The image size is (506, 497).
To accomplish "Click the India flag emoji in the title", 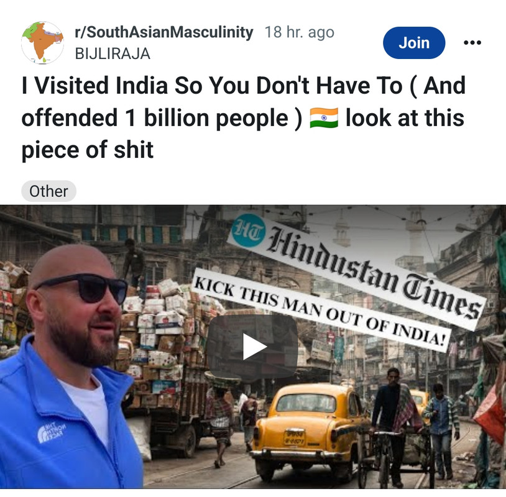I will pyautogui.click(x=324, y=118).
